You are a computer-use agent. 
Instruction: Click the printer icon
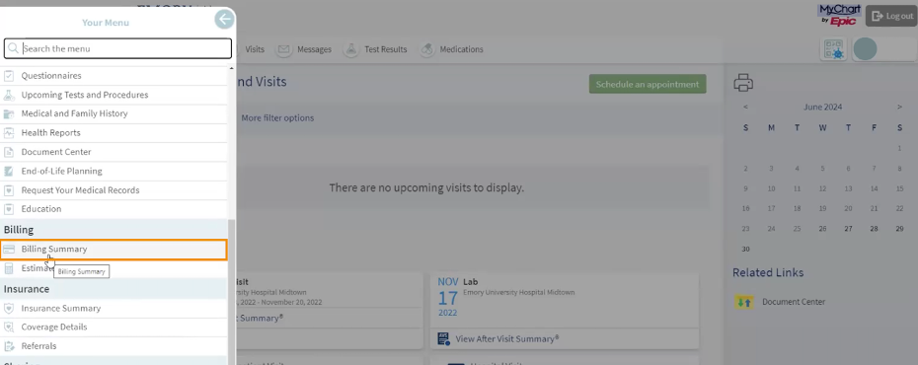click(x=743, y=83)
